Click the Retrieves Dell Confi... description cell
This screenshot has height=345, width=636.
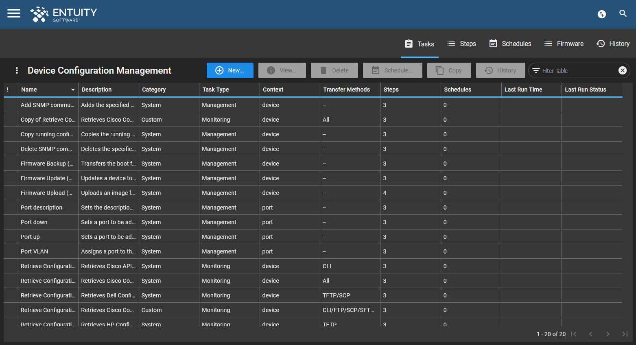(x=108, y=295)
